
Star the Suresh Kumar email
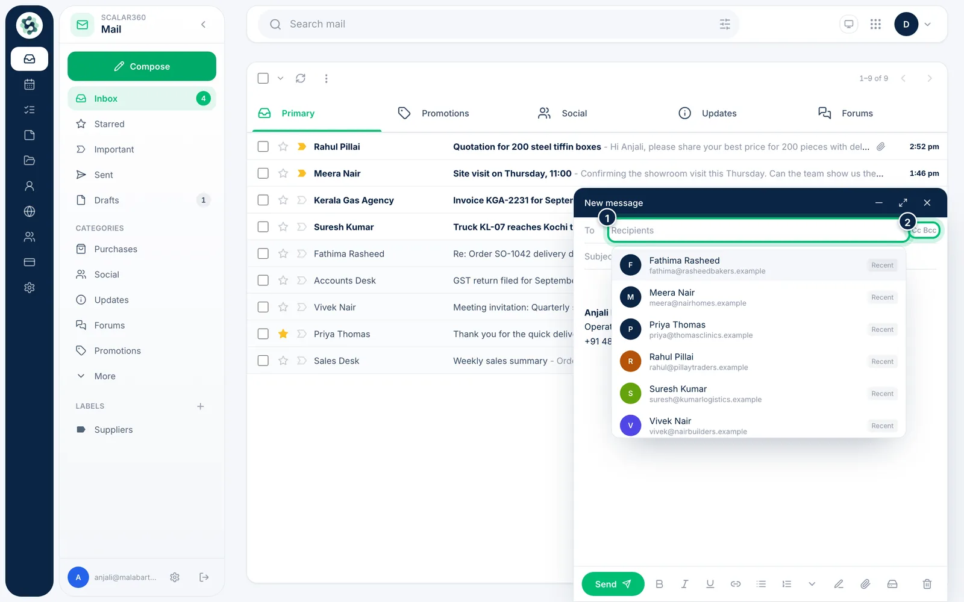click(283, 227)
